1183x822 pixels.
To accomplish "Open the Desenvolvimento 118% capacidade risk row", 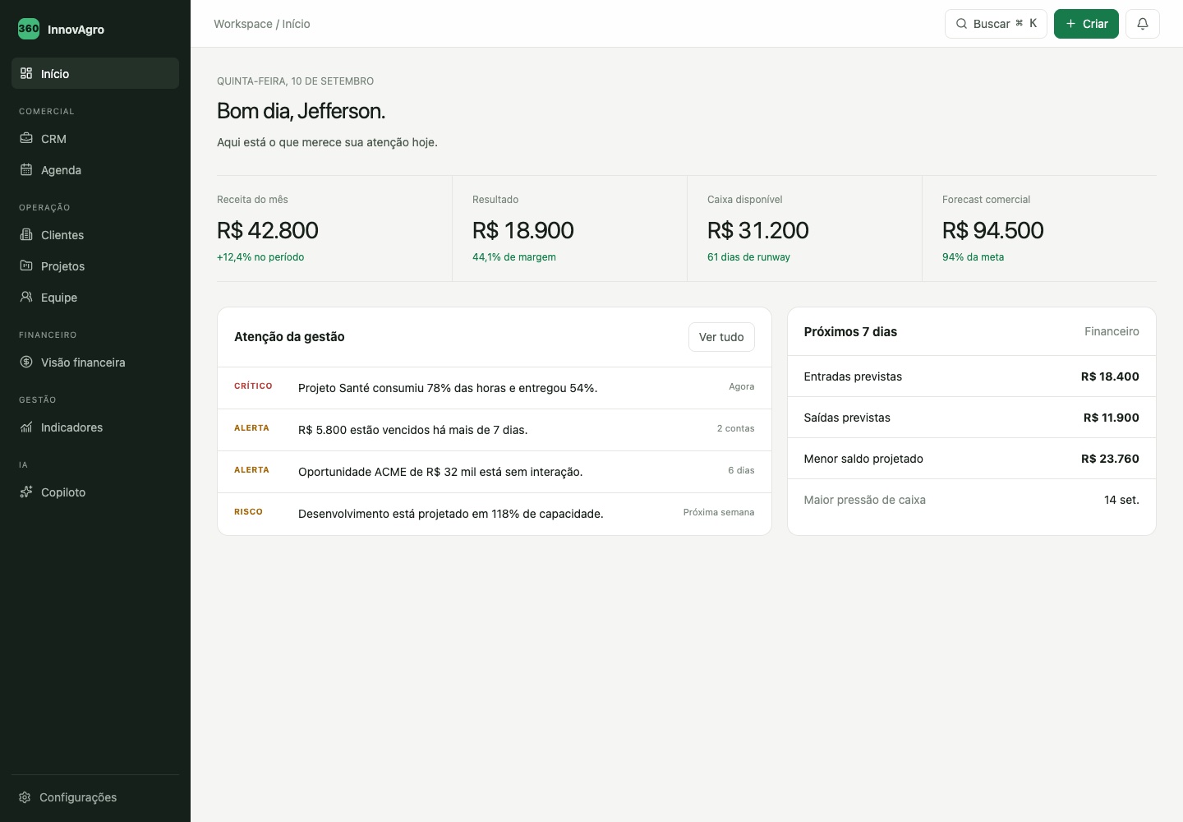I will (495, 514).
